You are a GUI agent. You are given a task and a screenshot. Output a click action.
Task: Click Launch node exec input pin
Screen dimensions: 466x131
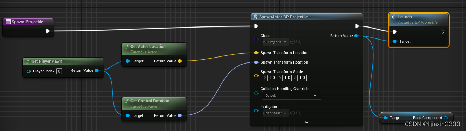coord(395,32)
